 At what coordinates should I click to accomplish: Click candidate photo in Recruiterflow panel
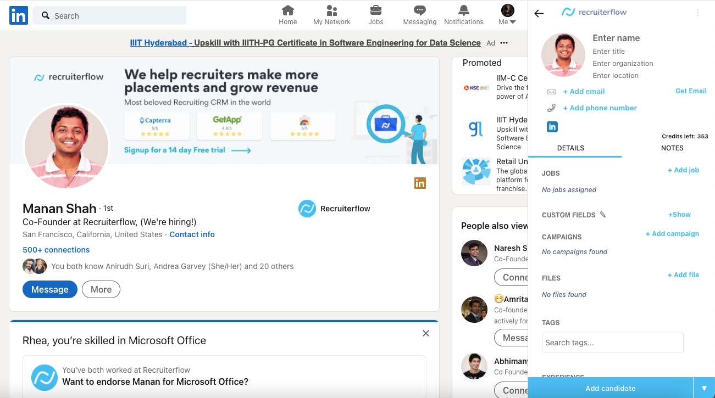(563, 55)
